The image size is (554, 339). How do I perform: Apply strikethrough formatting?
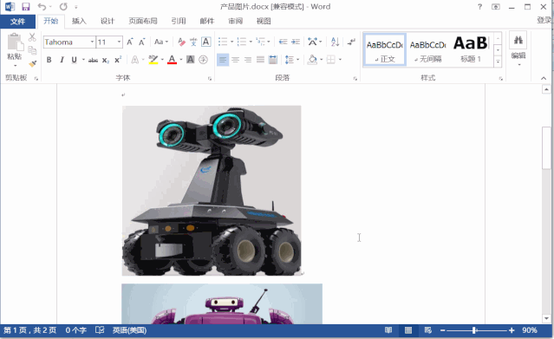(x=93, y=60)
